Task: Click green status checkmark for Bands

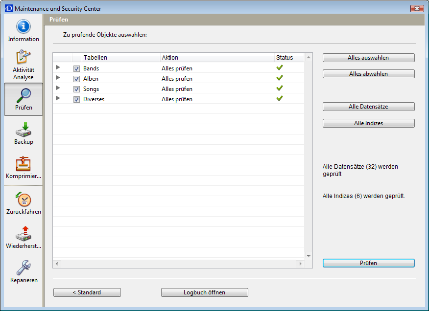Action: [x=279, y=67]
